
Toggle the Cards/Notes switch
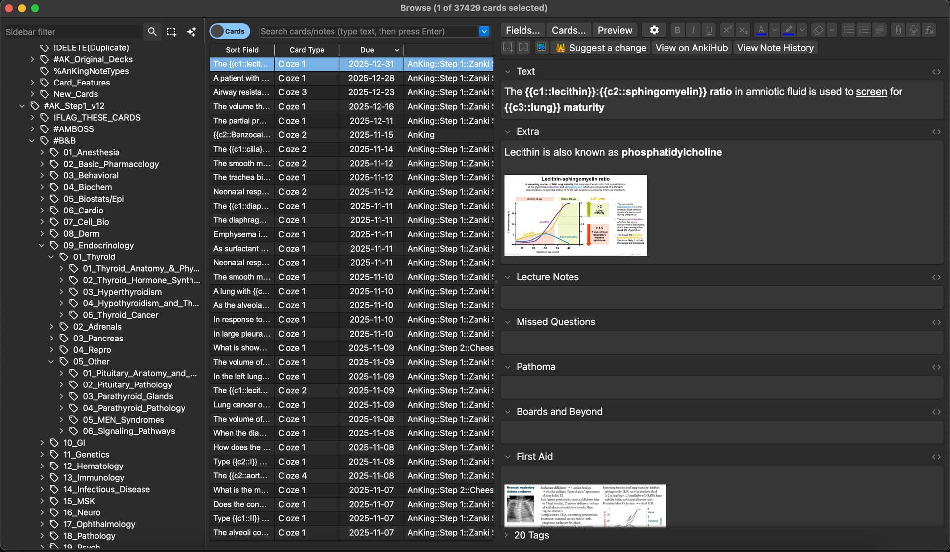229,31
